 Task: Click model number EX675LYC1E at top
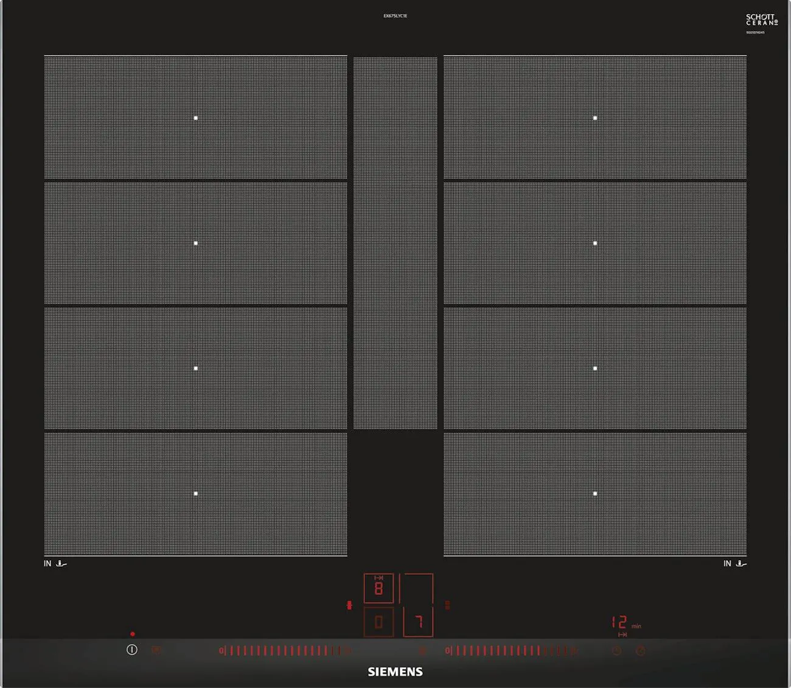tap(395, 16)
